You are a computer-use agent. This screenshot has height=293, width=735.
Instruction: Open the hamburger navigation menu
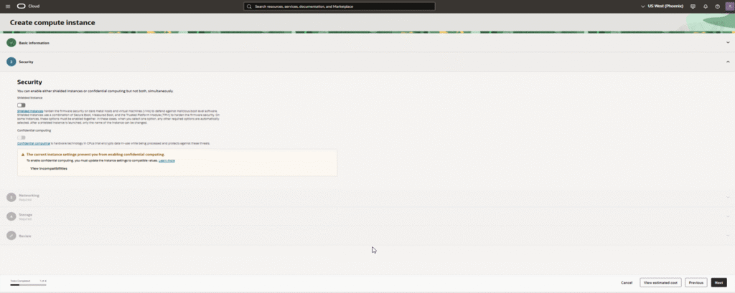[7, 6]
